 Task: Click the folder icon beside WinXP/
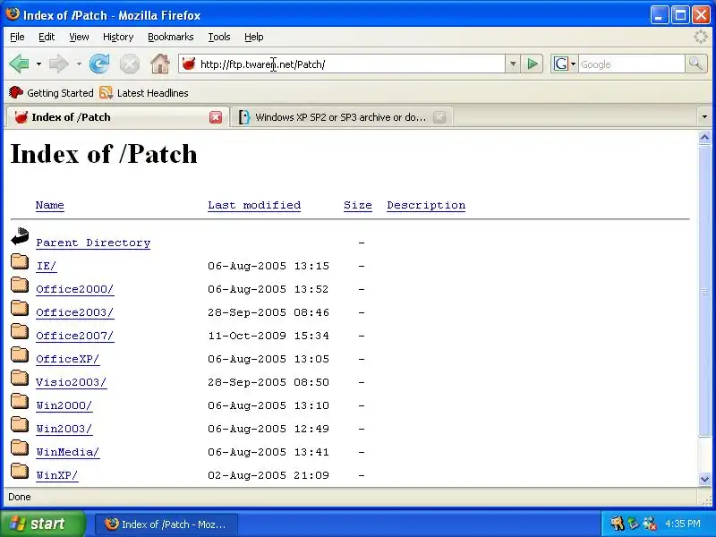tap(20, 472)
